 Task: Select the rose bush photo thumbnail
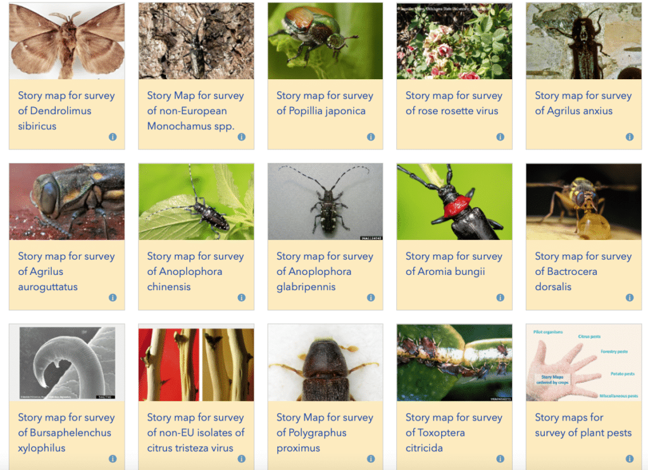(454, 41)
